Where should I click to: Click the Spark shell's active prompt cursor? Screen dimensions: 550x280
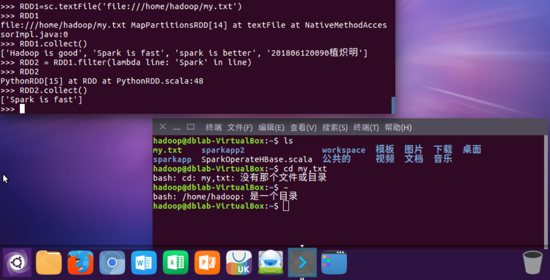[22, 109]
